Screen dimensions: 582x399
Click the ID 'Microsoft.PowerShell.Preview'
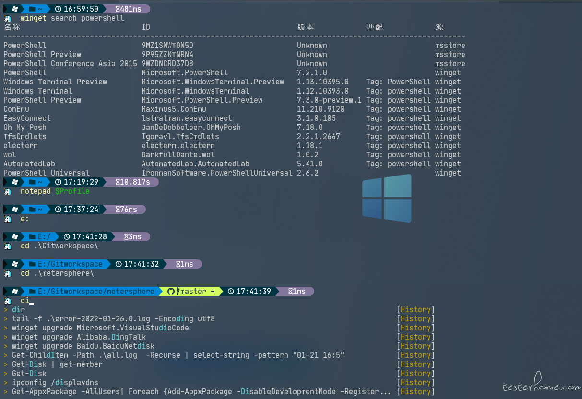click(202, 100)
